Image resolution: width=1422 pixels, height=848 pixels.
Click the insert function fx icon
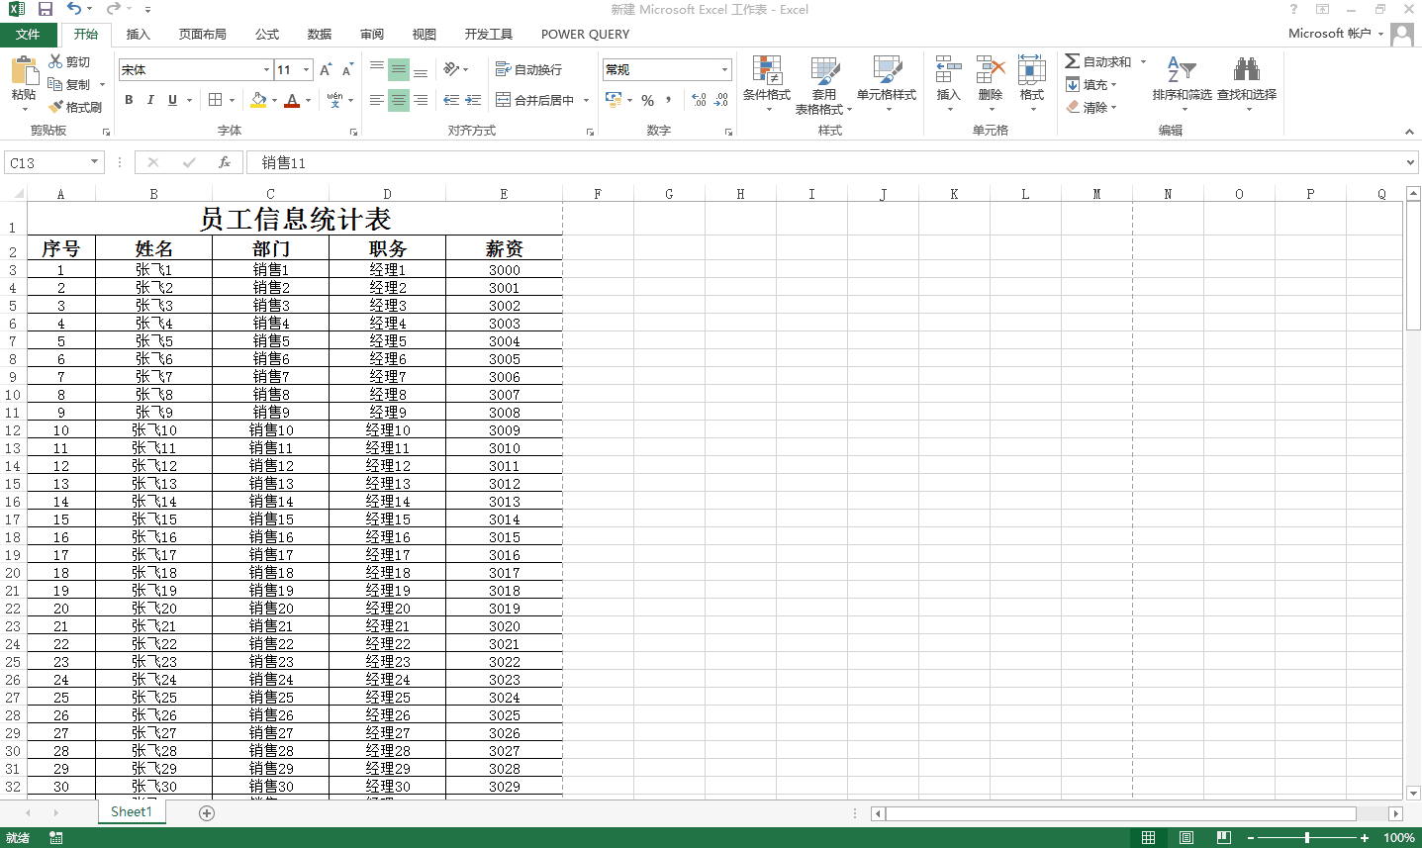point(225,162)
